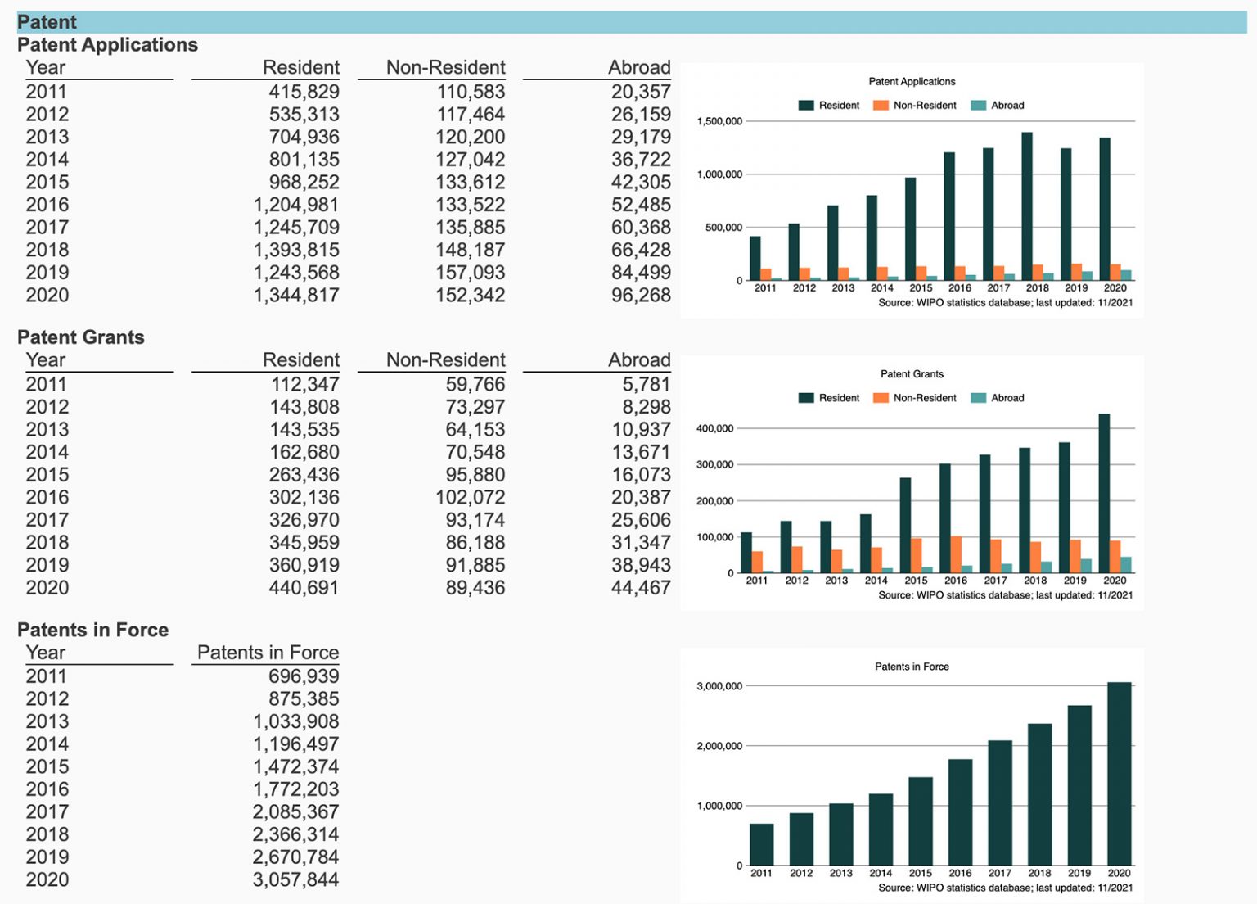Image resolution: width=1257 pixels, height=904 pixels.
Task: Select the Patent Grants table heading
Action: point(80,337)
